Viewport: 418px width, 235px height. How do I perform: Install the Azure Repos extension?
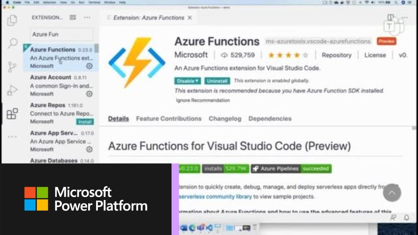coord(85,122)
